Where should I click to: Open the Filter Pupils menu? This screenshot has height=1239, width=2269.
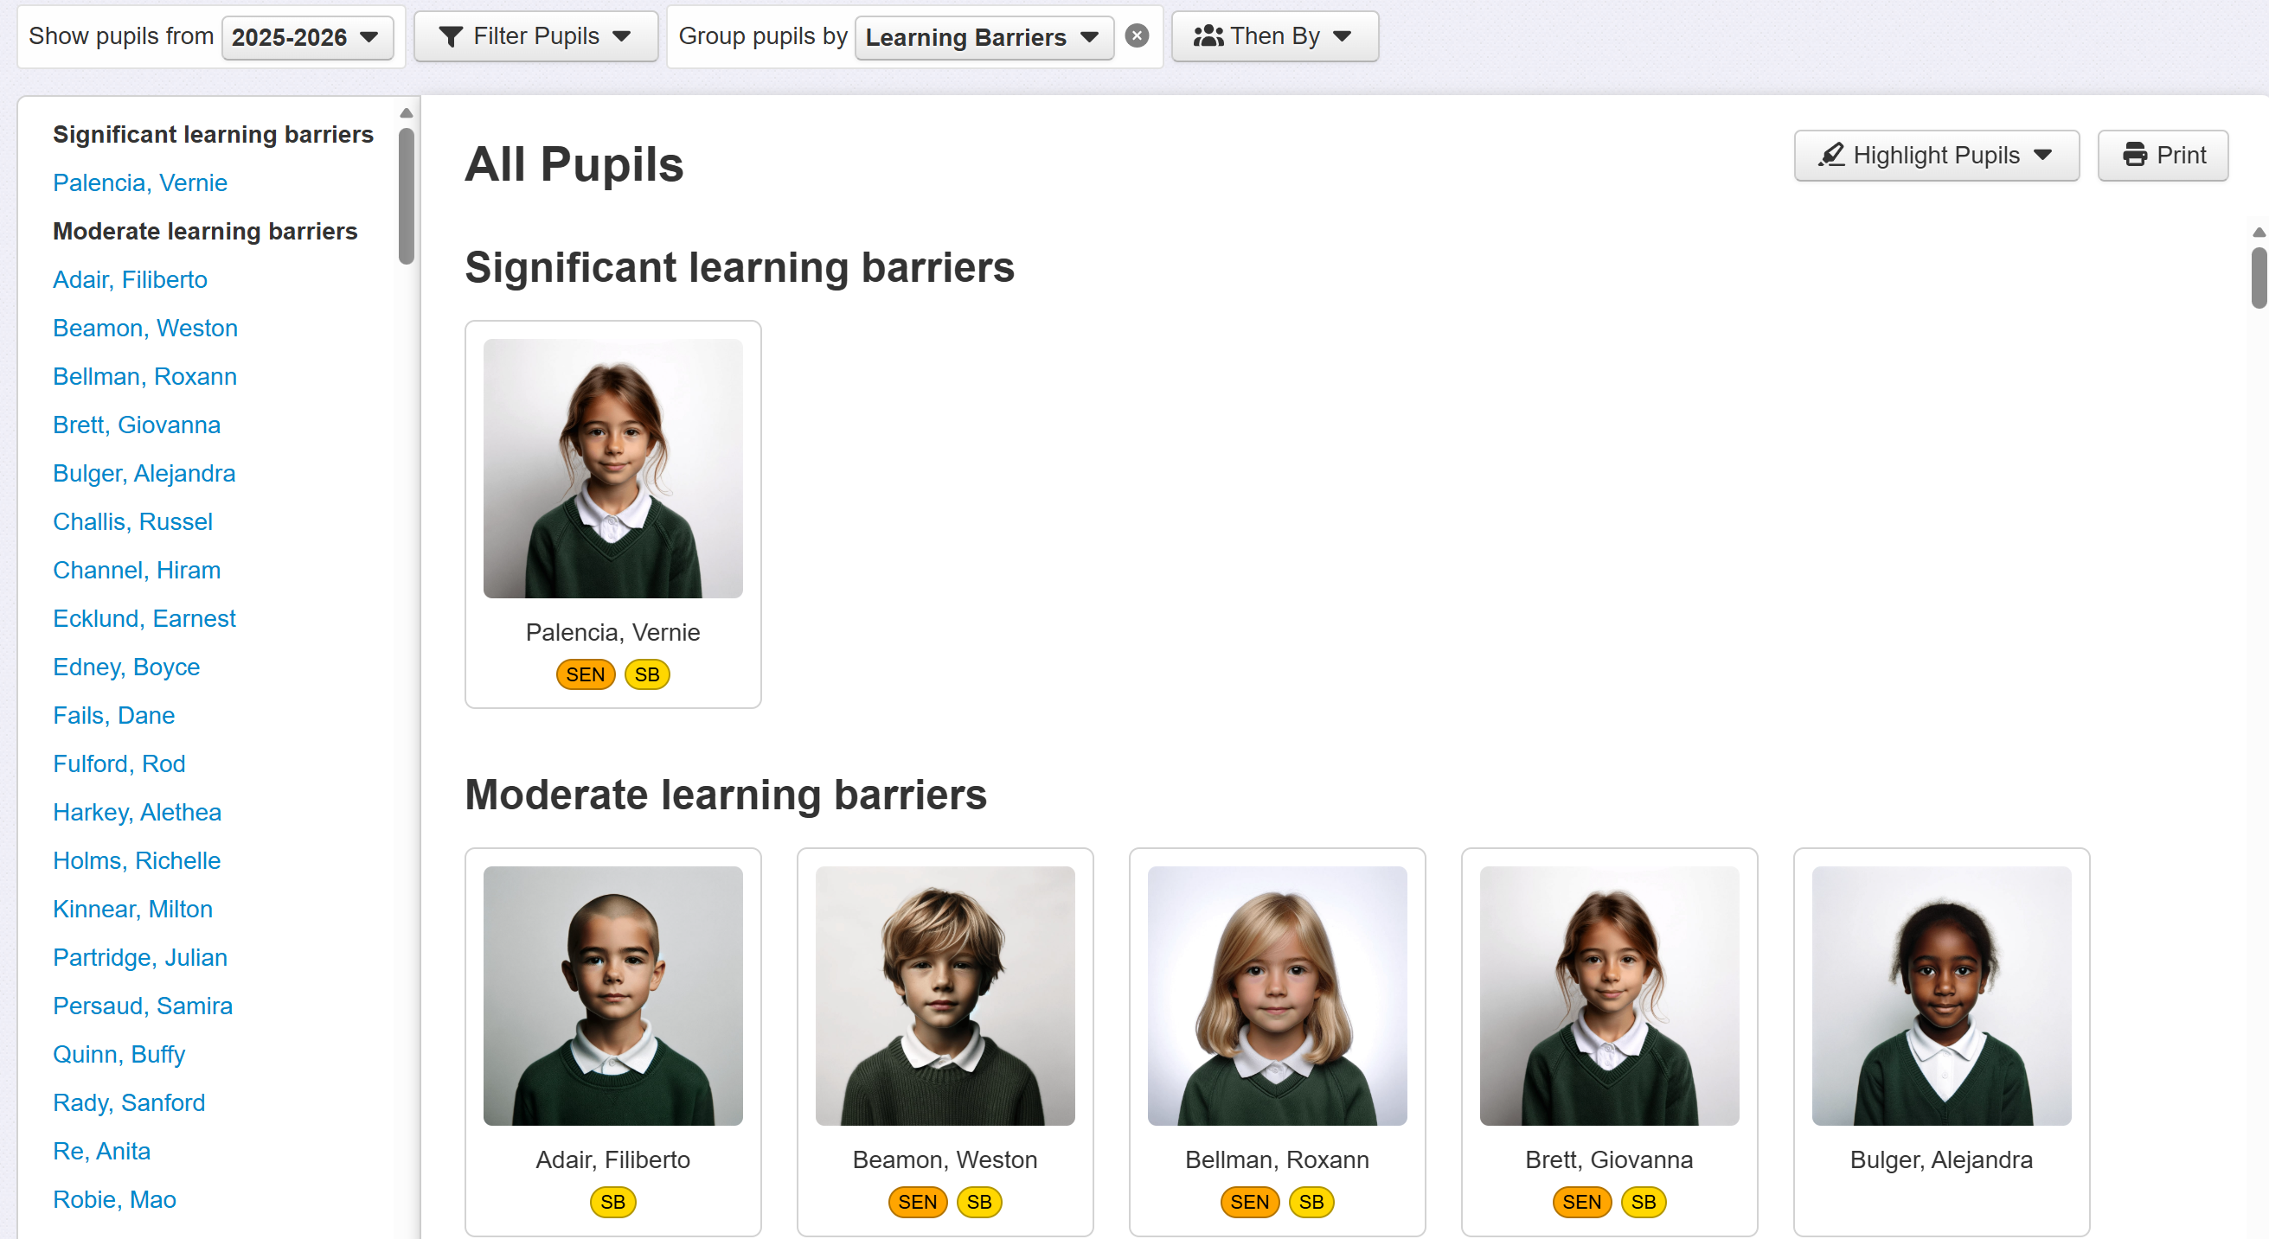[x=535, y=37]
